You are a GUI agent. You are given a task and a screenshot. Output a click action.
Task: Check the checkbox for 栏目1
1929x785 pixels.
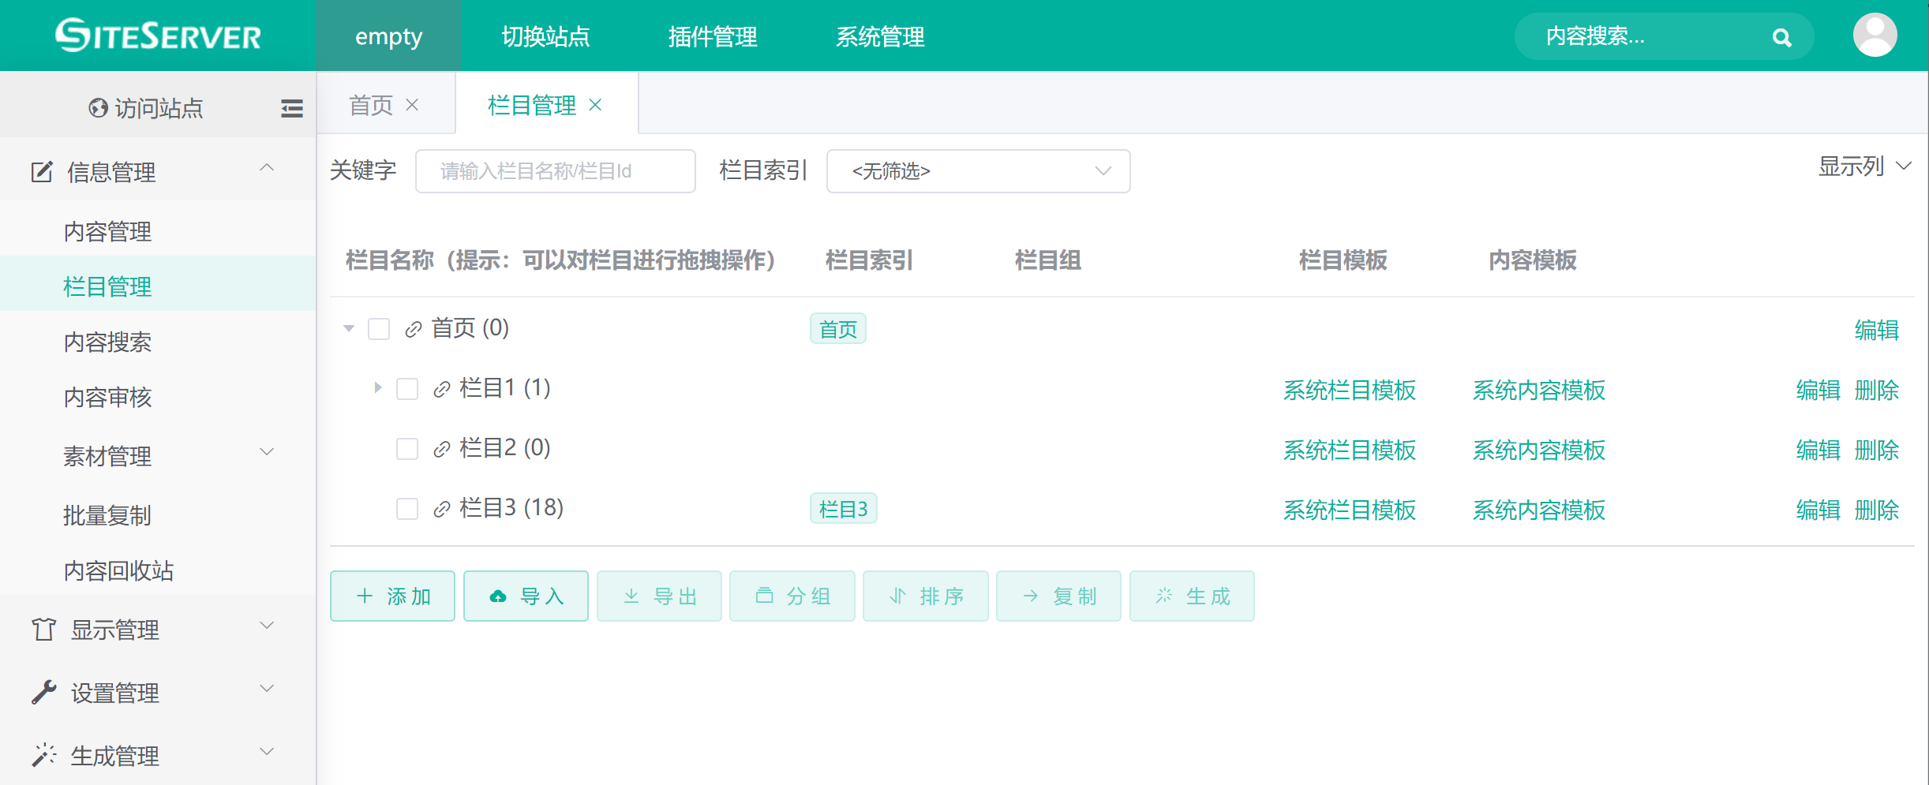(x=407, y=388)
